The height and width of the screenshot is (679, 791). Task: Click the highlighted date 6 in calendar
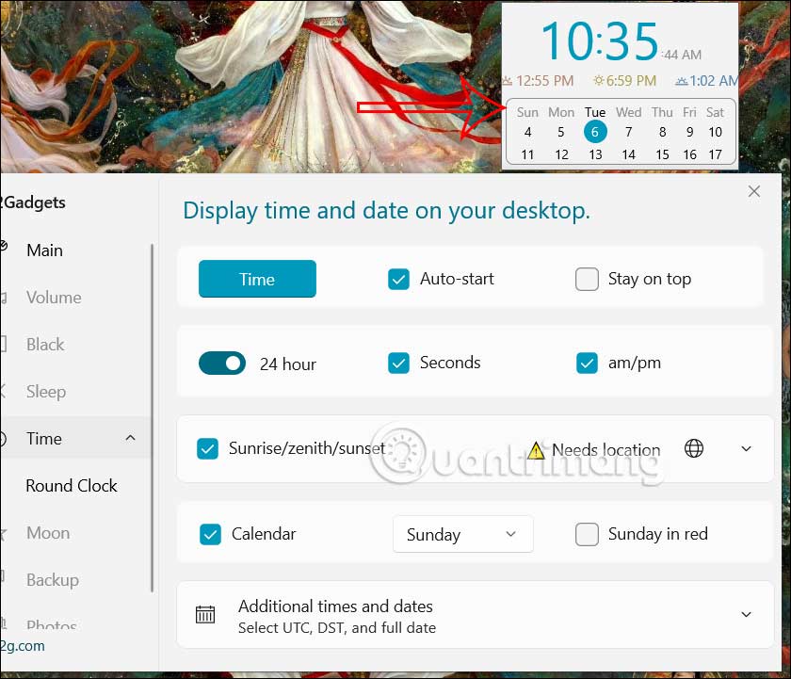pos(595,132)
